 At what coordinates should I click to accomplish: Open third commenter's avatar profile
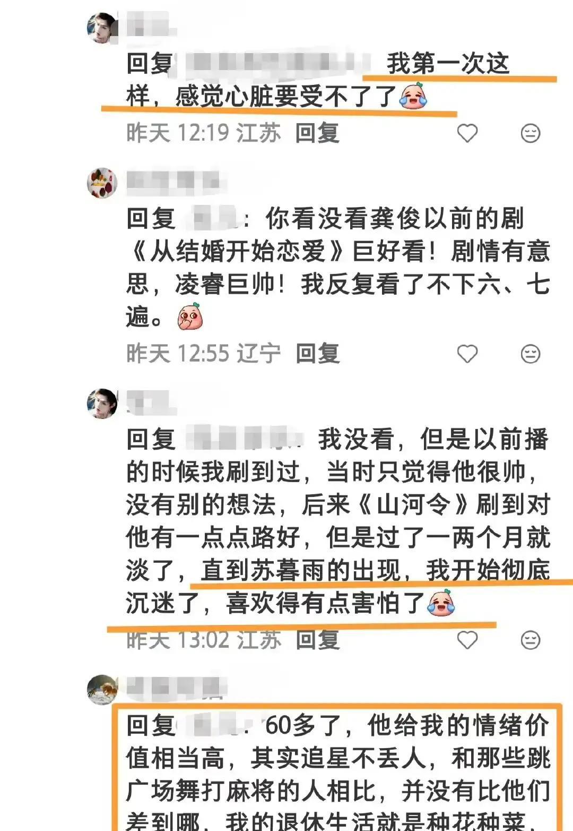[x=102, y=404]
